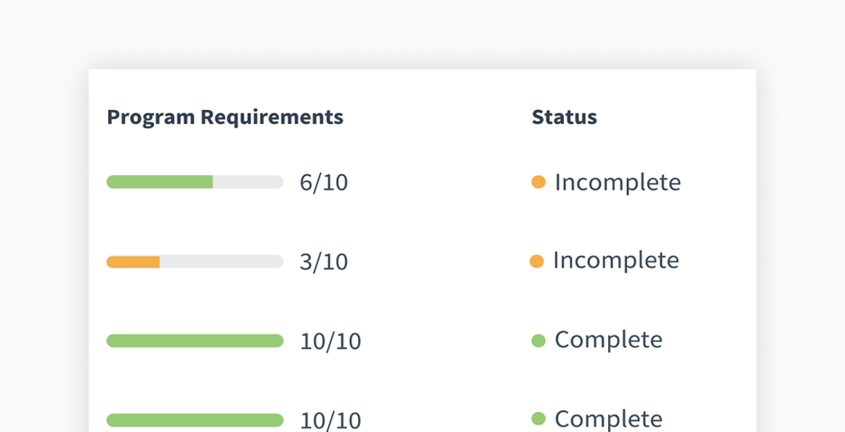The height and width of the screenshot is (432, 845).
Task: Click the unfilled portion of the 3/10 bar
Action: click(x=222, y=261)
